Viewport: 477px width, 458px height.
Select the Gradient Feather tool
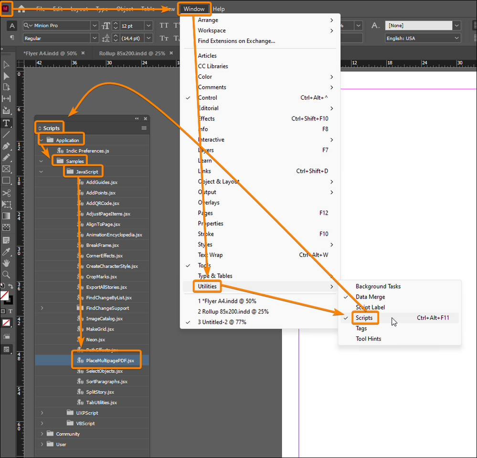click(6, 227)
